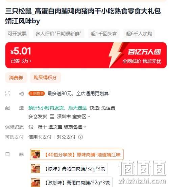Click 超6千人加购 tag

click(x=139, y=34)
